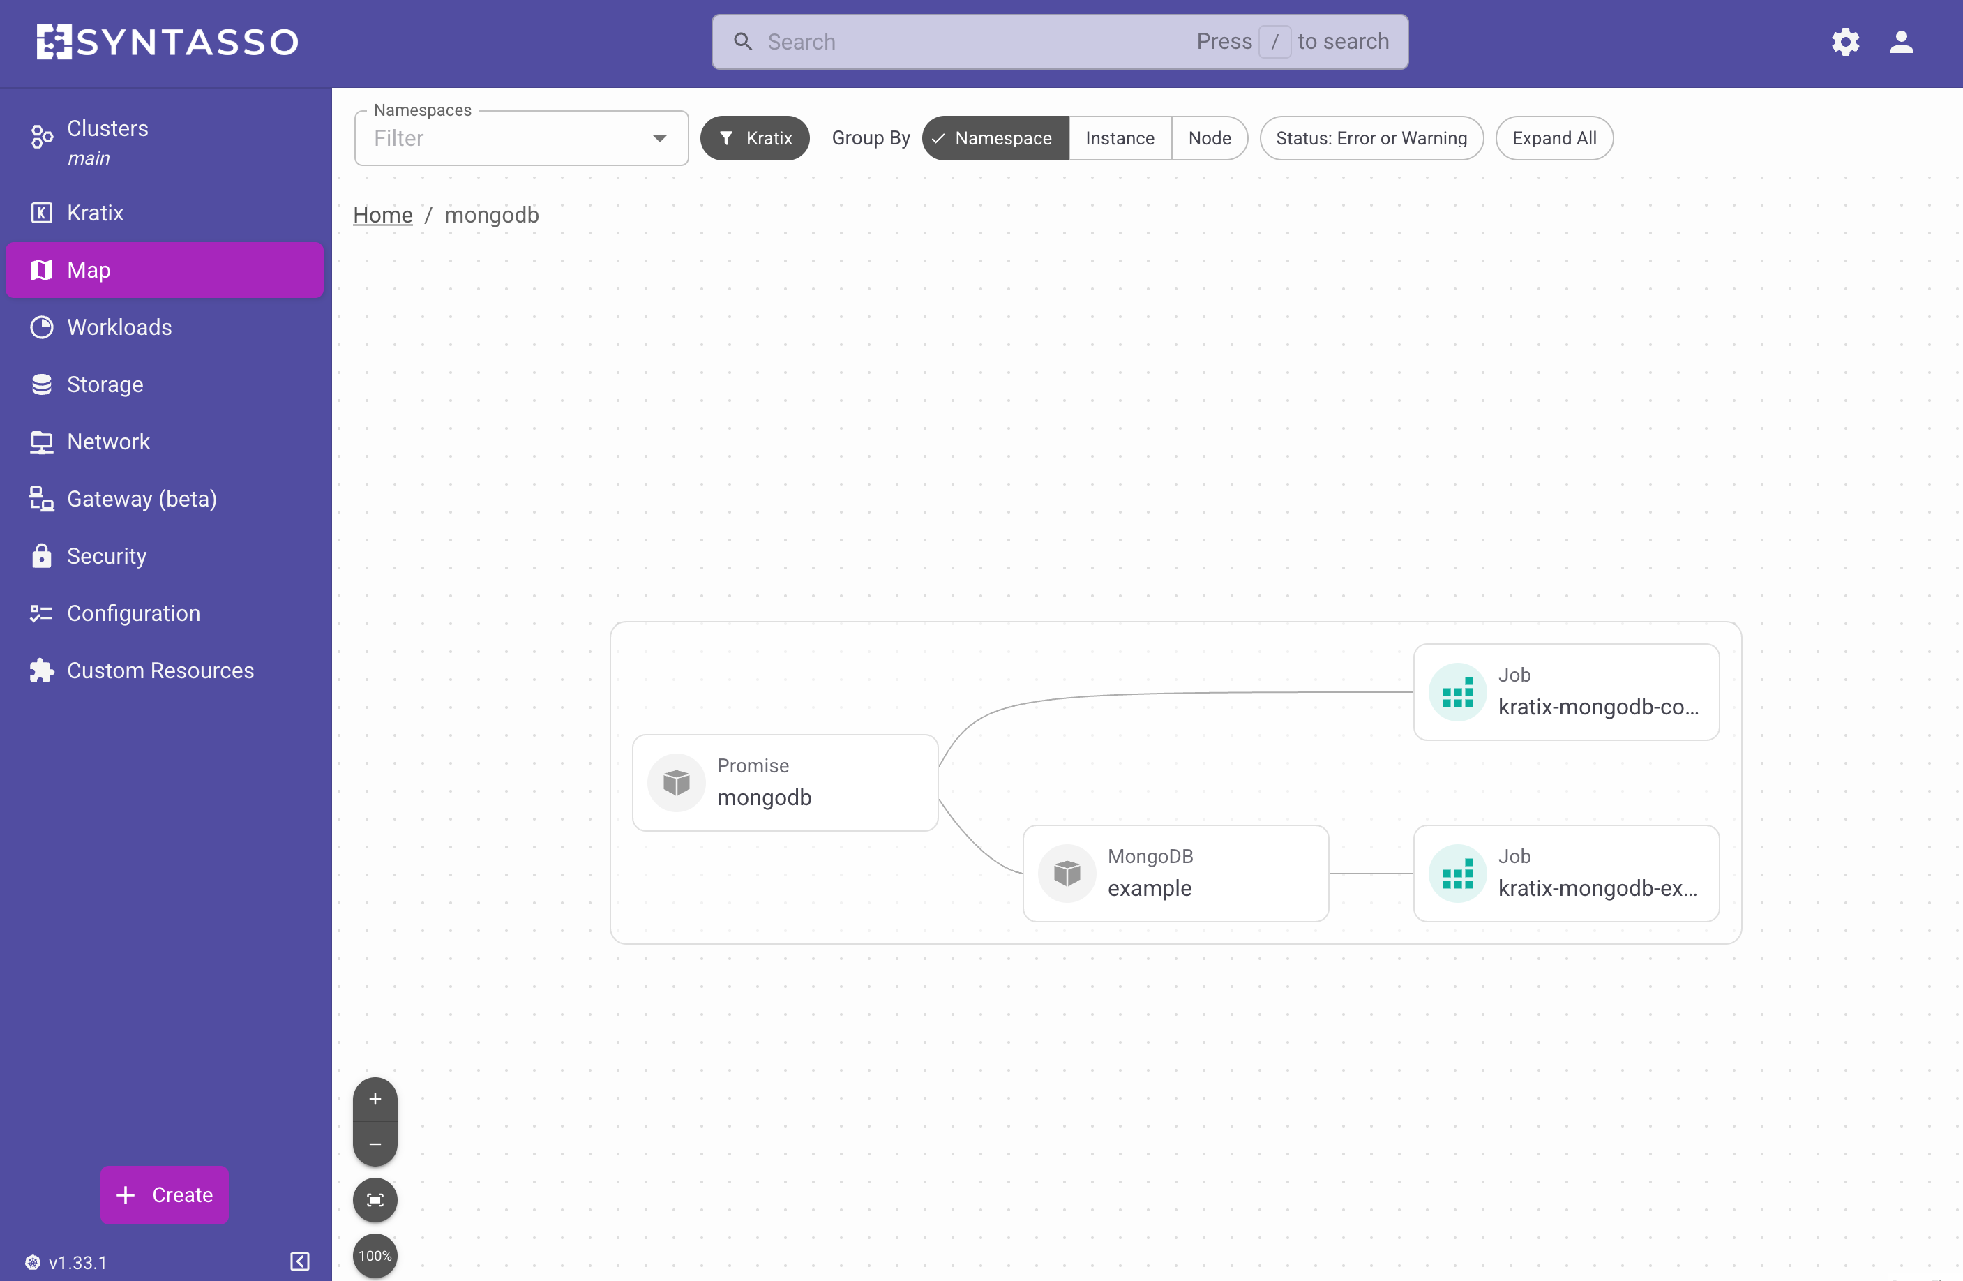Open Namespaces filter dropdown arrow
The image size is (1963, 1281).
[x=659, y=139]
